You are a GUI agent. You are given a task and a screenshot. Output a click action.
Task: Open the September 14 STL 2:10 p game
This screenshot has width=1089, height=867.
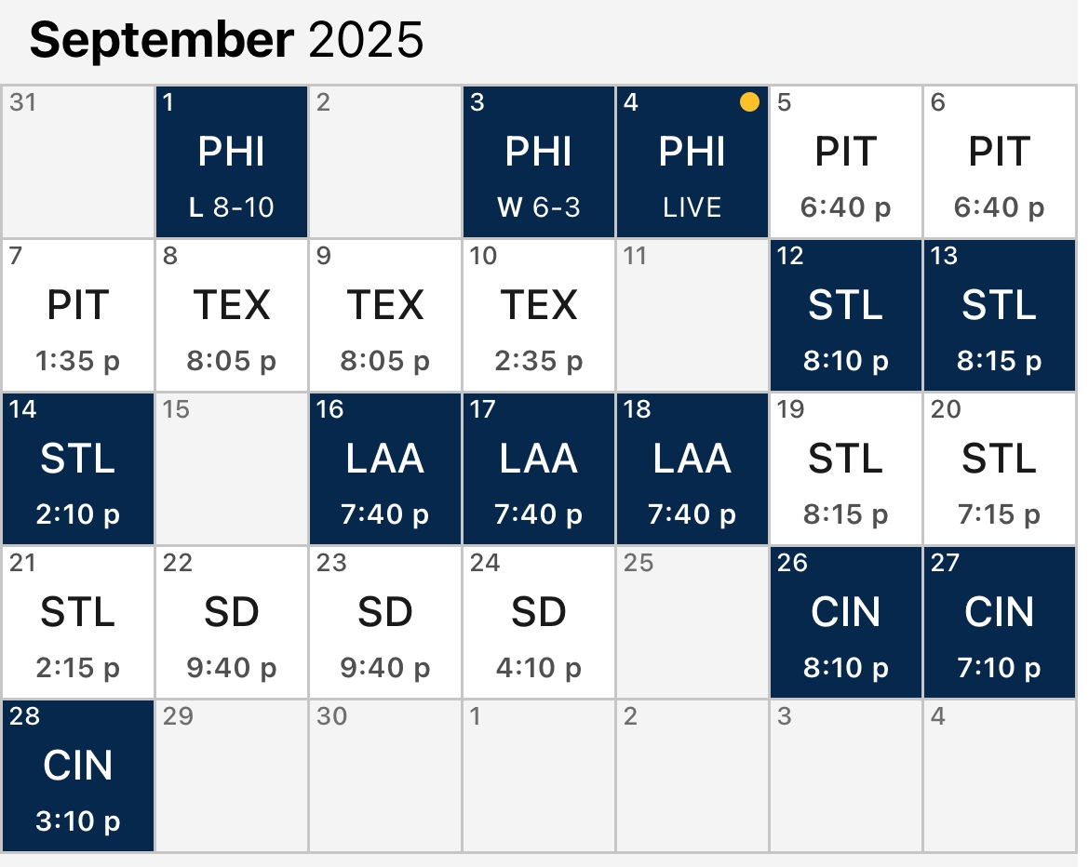tap(78, 469)
